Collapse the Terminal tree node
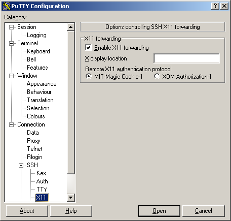The width and height of the screenshot is (231, 221). 11,43
